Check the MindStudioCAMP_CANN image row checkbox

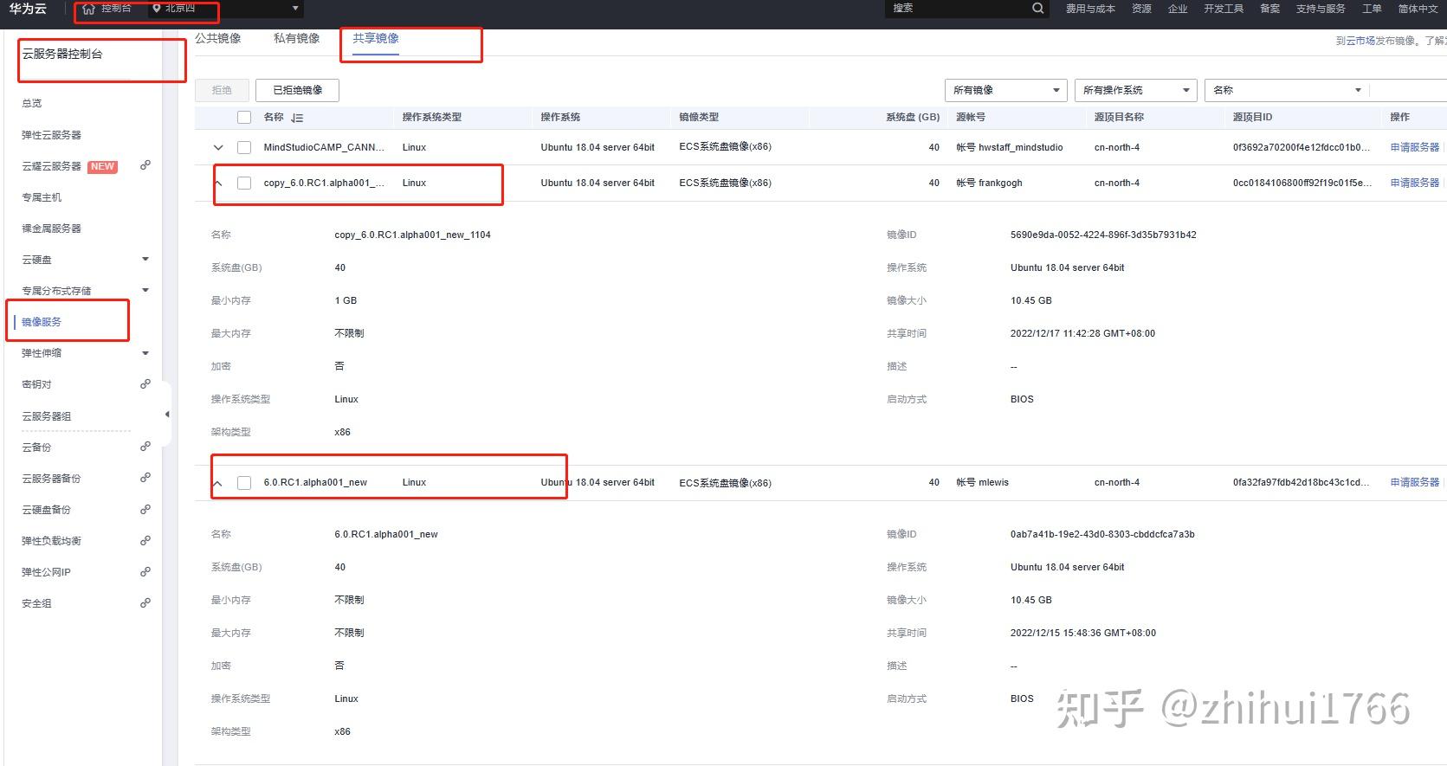click(x=244, y=147)
